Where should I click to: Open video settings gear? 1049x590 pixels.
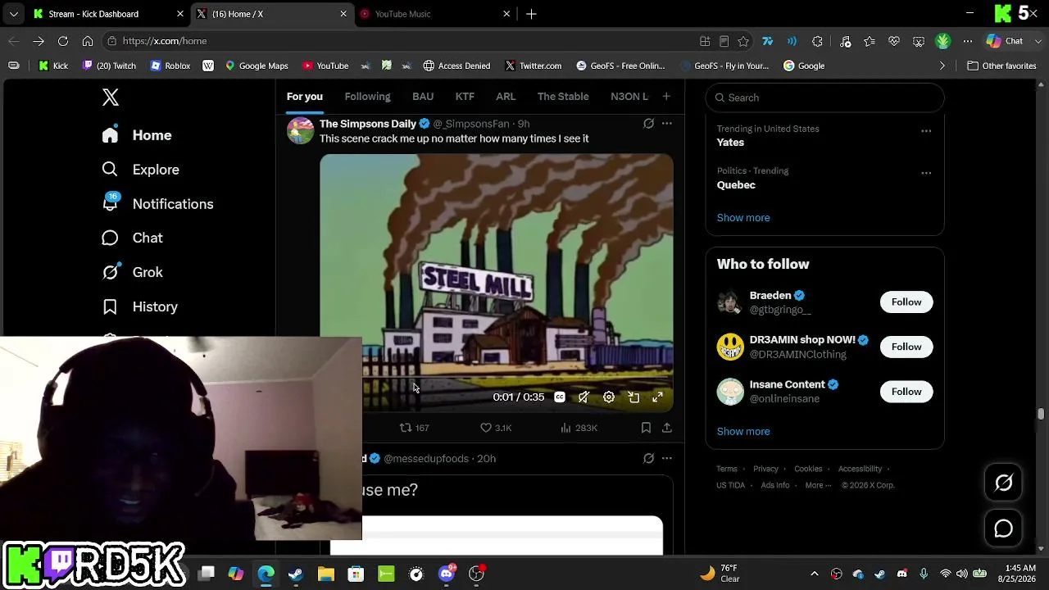609,397
